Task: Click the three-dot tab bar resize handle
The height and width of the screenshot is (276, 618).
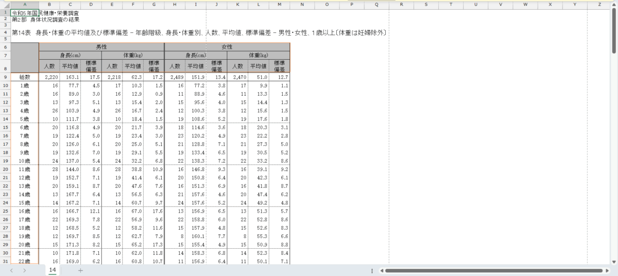Action: coord(372,270)
